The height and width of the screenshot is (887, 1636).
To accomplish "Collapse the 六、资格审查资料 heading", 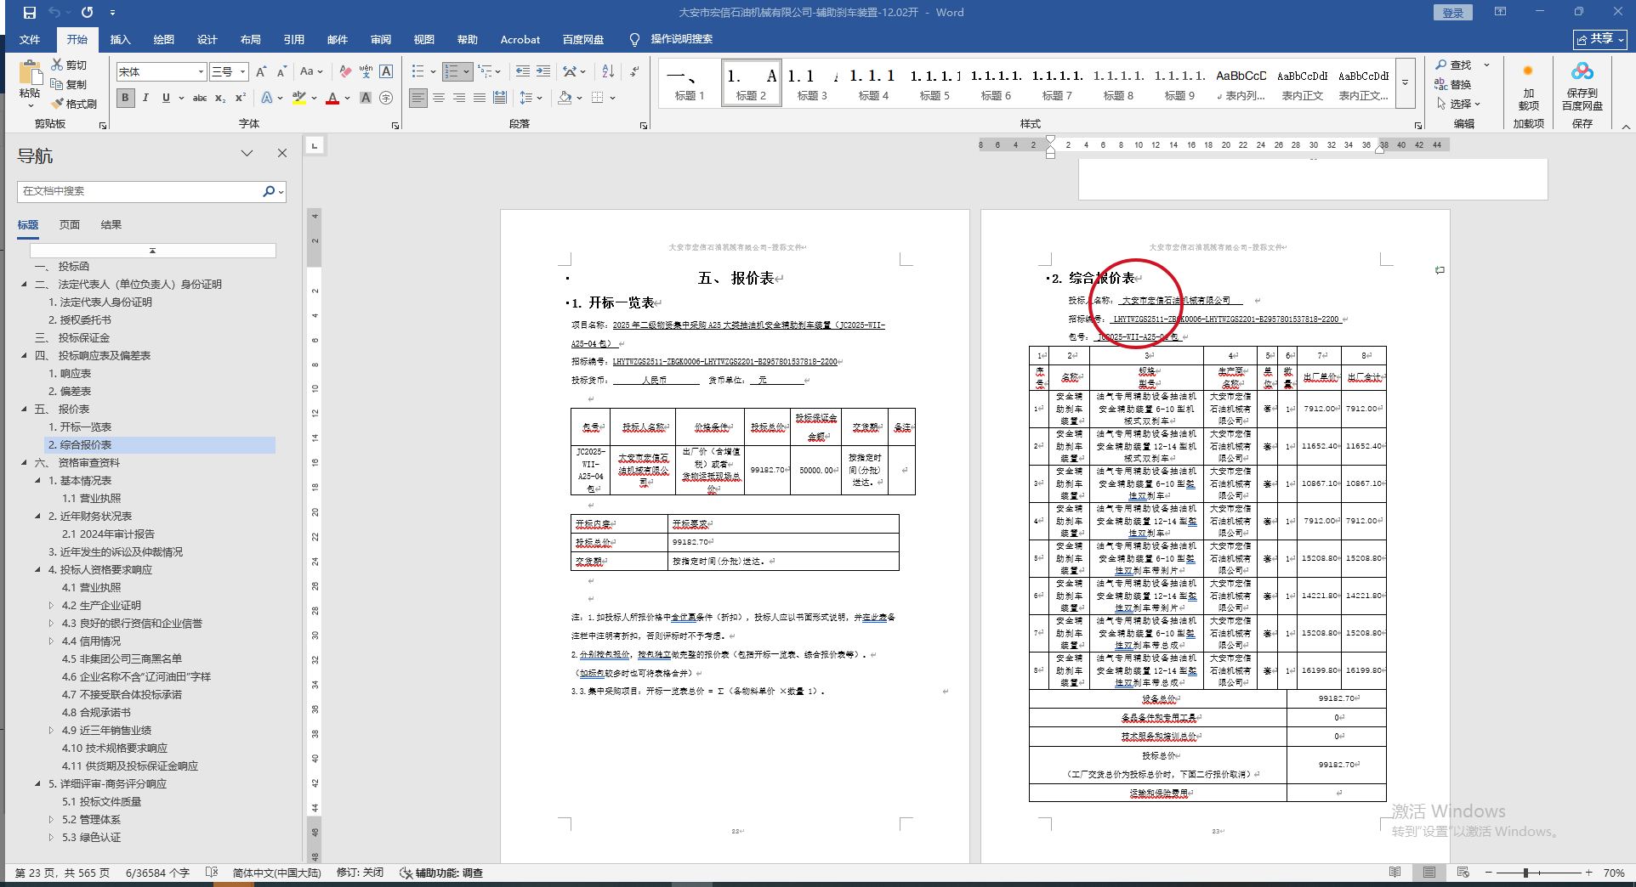I will point(24,463).
